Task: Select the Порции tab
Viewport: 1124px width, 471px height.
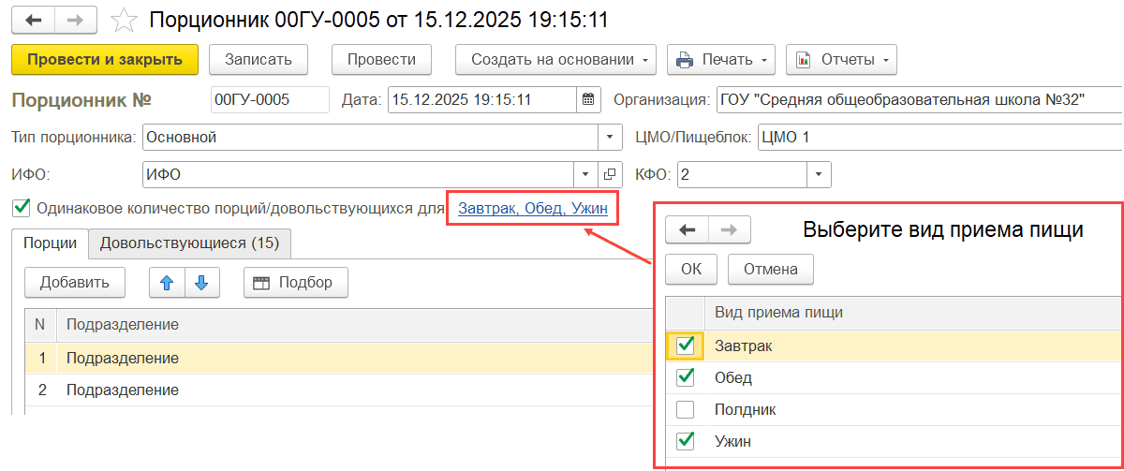Action: pos(51,243)
